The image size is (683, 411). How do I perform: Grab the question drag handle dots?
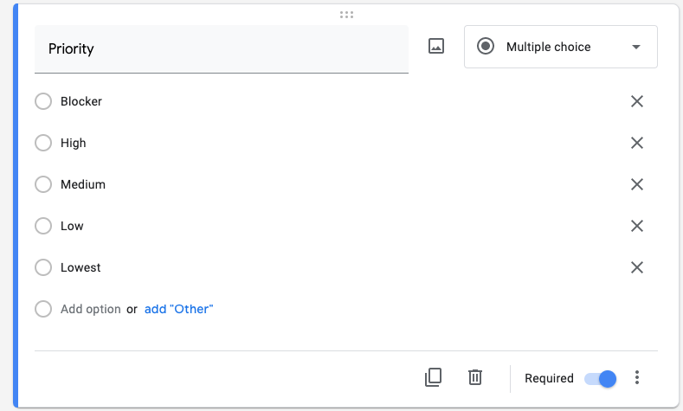[347, 15]
